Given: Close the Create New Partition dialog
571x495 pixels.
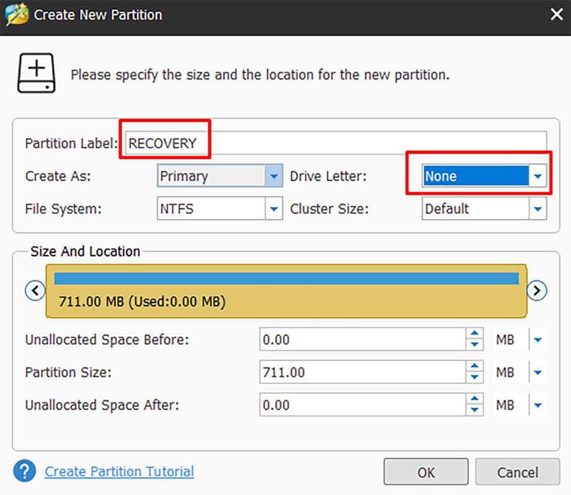Looking at the screenshot, I should pos(557,15).
